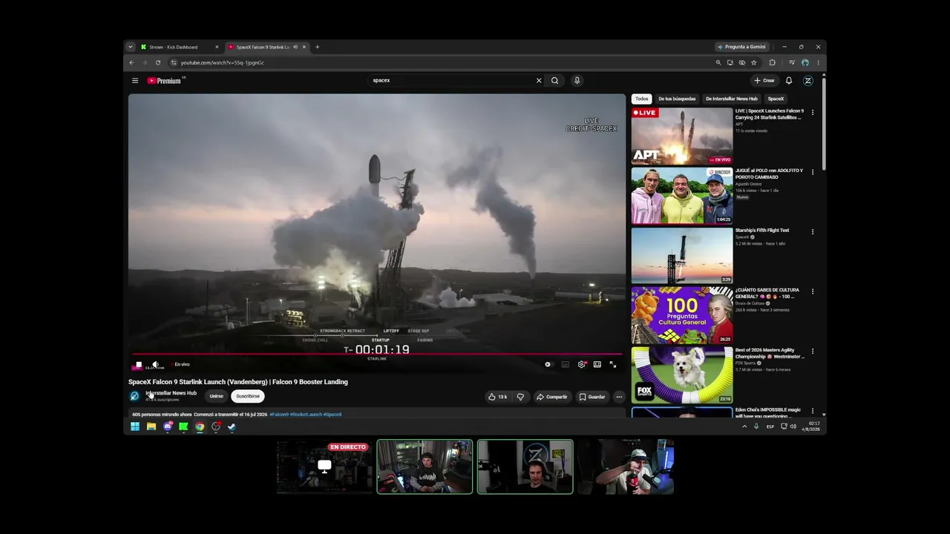Open JUGUÉ al POLO video thumbnail
This screenshot has height=534, width=950.
pos(682,196)
